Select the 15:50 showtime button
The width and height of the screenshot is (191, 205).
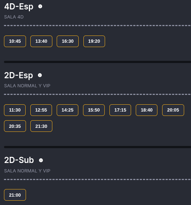(94, 110)
